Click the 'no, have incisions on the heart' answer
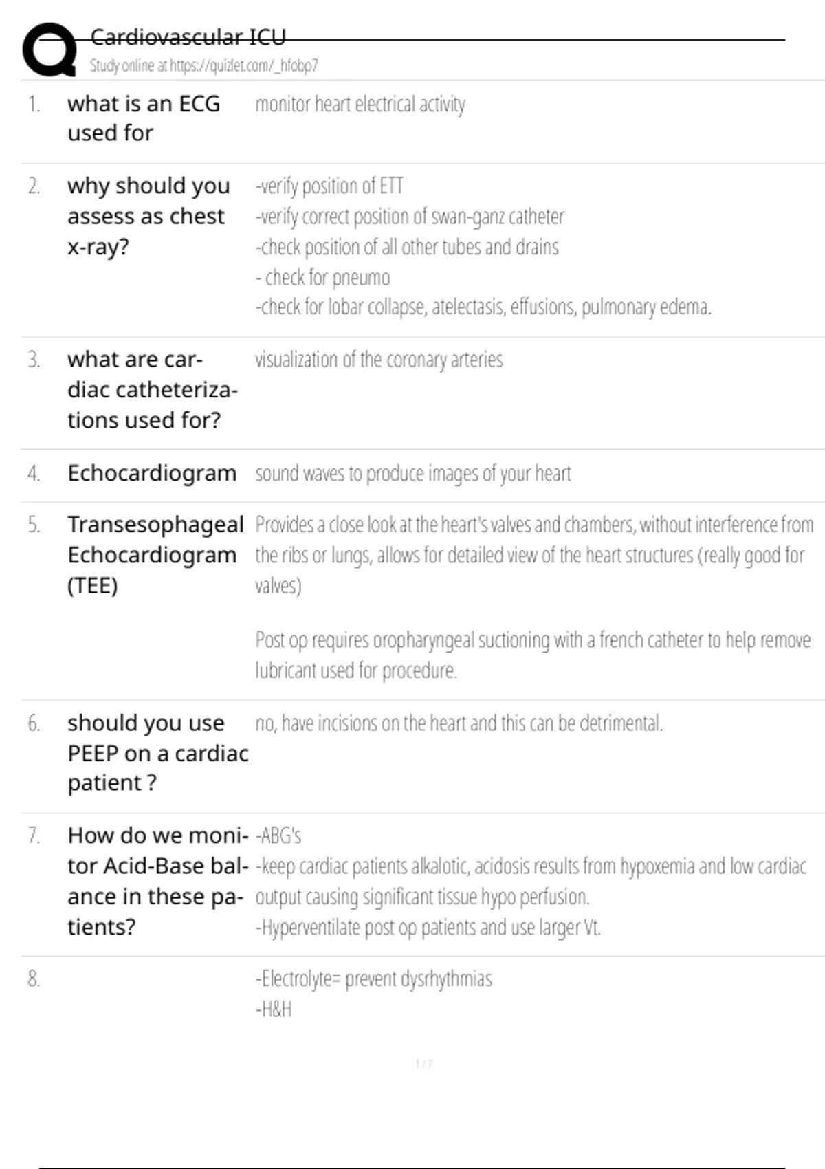The image size is (825, 1169). 459,723
